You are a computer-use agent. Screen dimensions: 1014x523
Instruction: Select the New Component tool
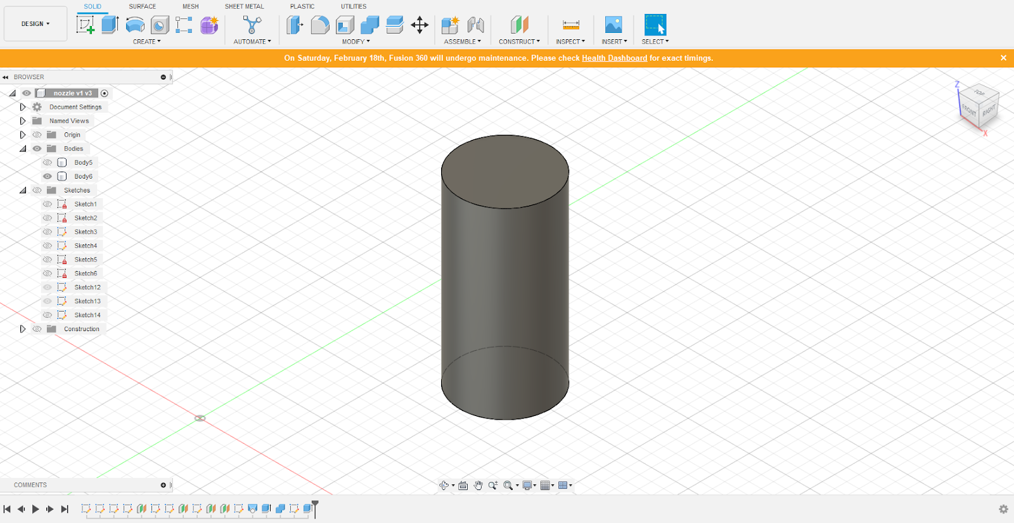click(450, 25)
